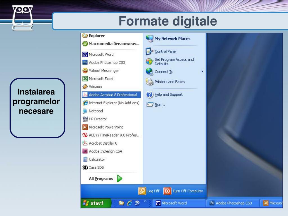This screenshot has width=288, height=216.
Task: Click the Adobe Acrobat 8 Professional icon
Action: pyautogui.click(x=85, y=95)
